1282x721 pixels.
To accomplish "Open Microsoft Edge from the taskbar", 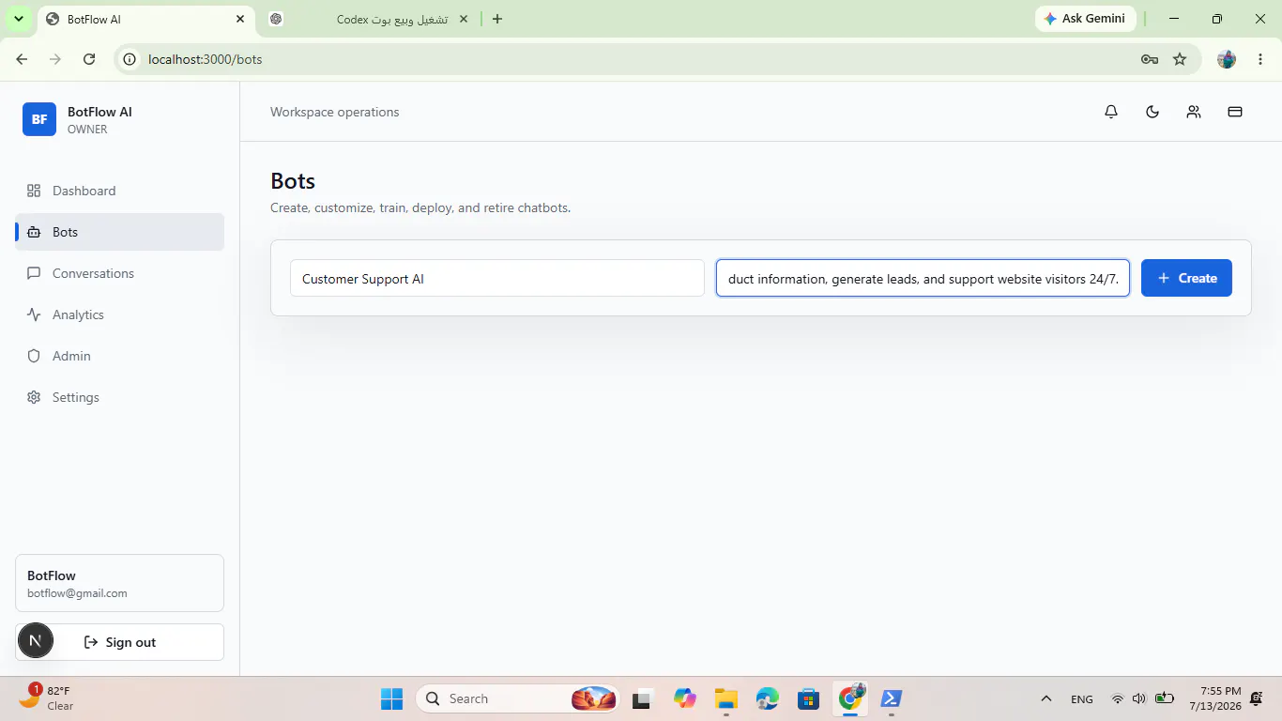I will [x=767, y=698].
